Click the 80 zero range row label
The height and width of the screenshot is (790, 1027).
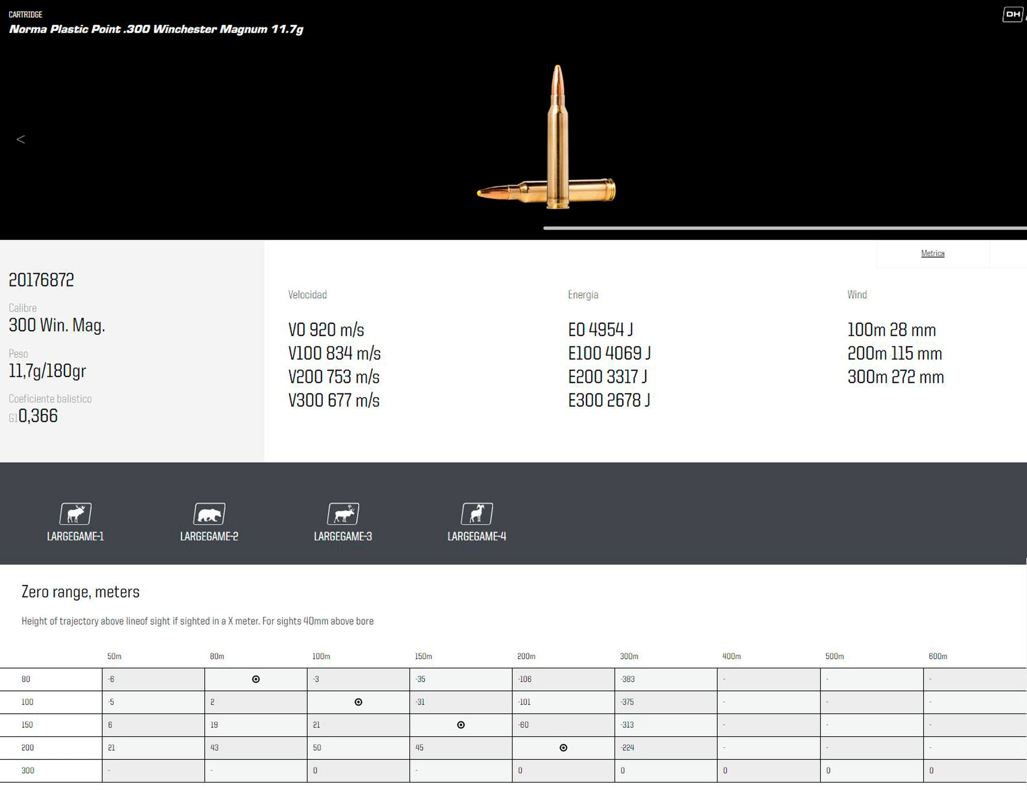pyautogui.click(x=26, y=679)
